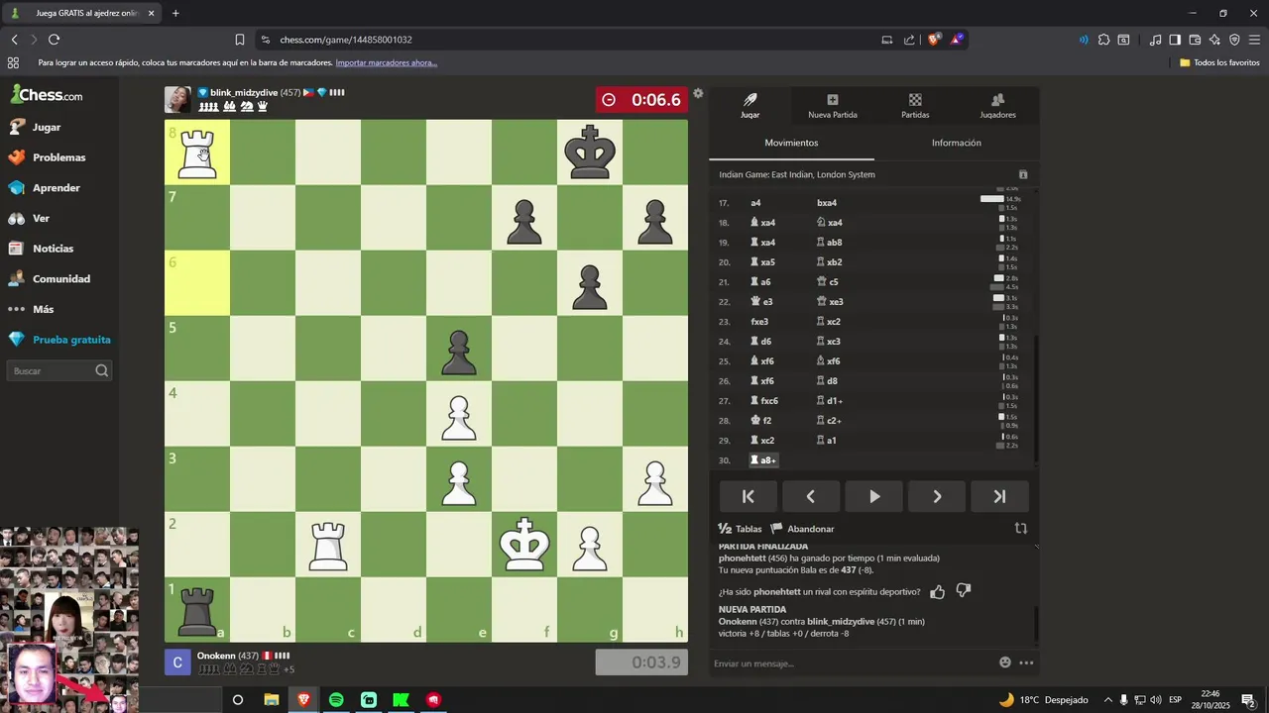
Task: Select the black king on g8
Action: click(x=590, y=153)
